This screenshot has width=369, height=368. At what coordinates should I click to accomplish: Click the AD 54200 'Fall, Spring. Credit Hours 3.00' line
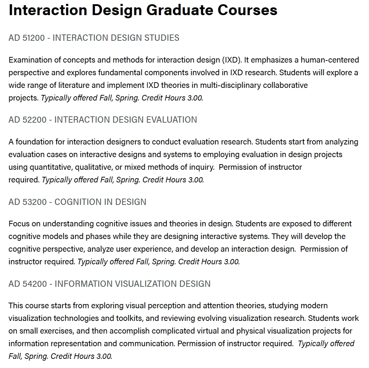pyautogui.click(x=60, y=356)
